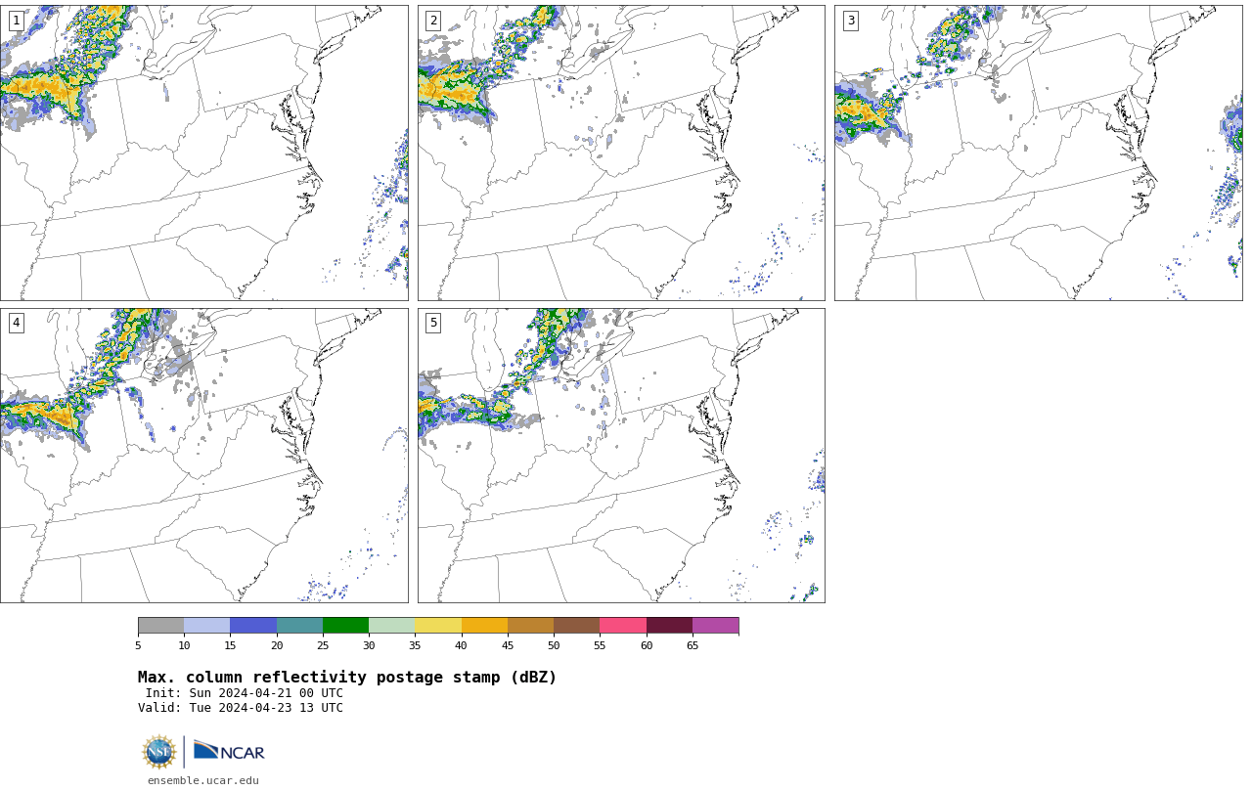Click the green 25-30 dBZ swatch

pyautogui.click(x=345, y=626)
